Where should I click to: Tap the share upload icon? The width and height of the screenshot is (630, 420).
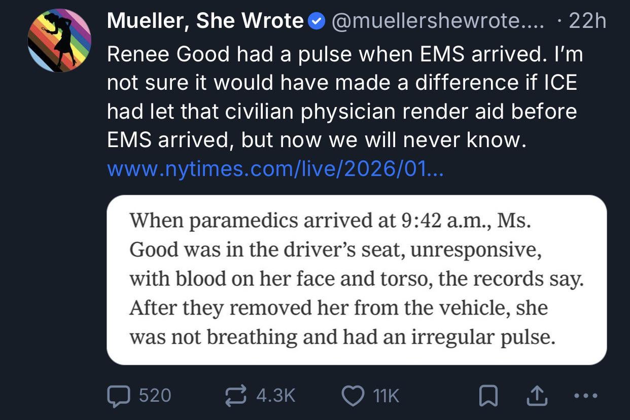coord(537,396)
